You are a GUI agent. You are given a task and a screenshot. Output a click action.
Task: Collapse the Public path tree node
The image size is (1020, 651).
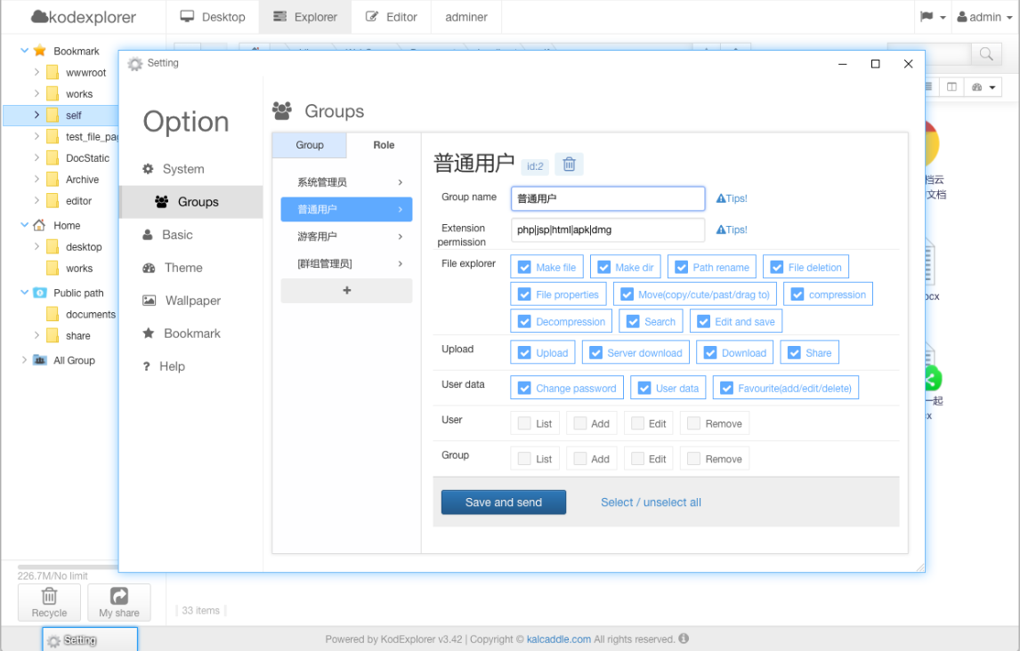click(x=24, y=293)
